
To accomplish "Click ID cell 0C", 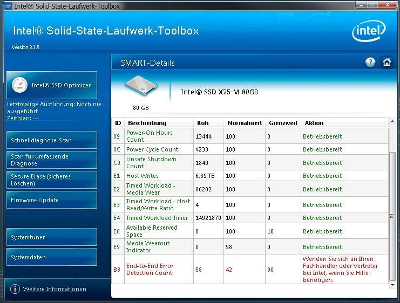I will pyautogui.click(x=117, y=149).
